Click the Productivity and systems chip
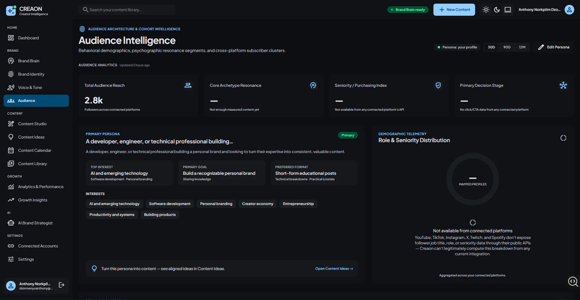The width and height of the screenshot is (580, 300). coord(112,215)
